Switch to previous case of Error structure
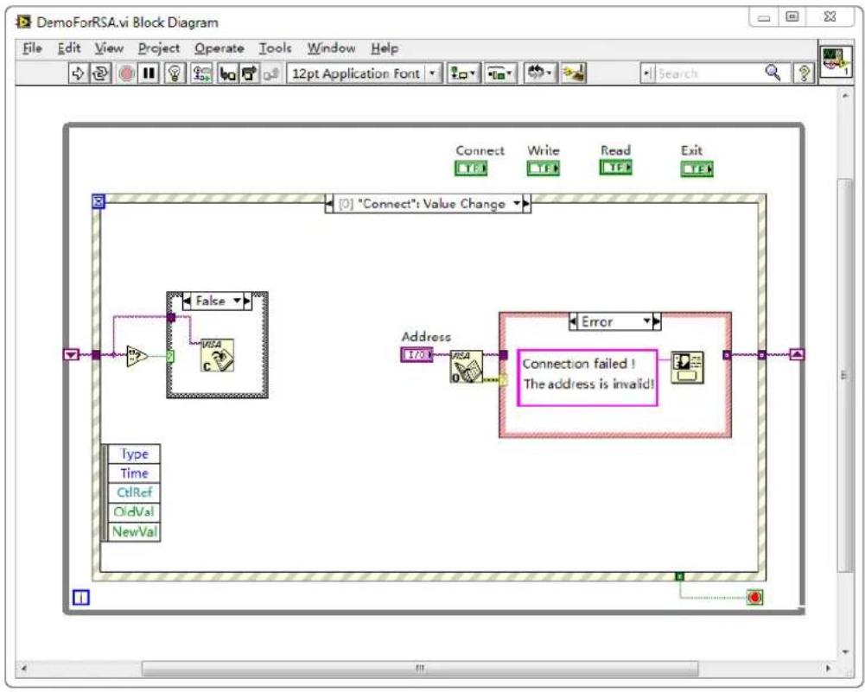The height and width of the screenshot is (692, 865). tap(574, 321)
